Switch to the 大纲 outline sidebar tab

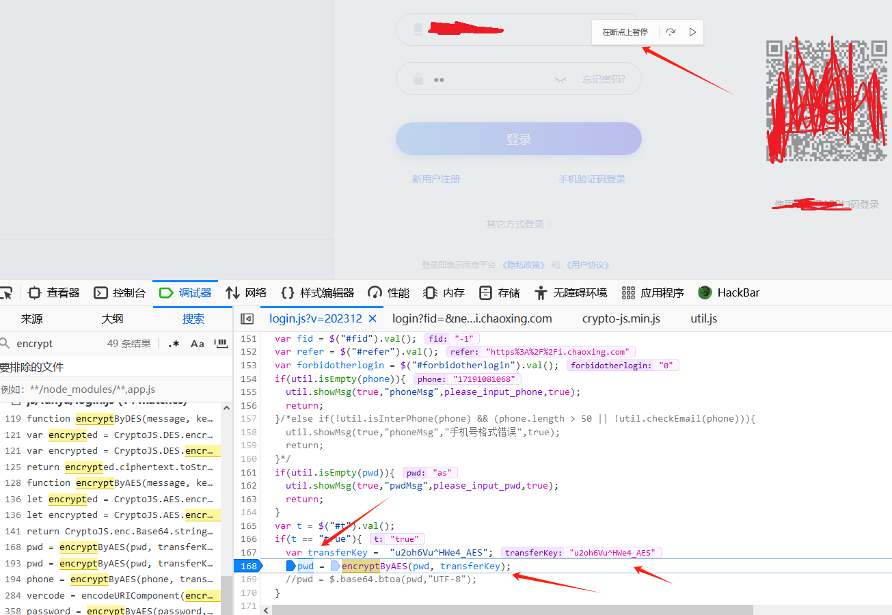click(x=112, y=319)
